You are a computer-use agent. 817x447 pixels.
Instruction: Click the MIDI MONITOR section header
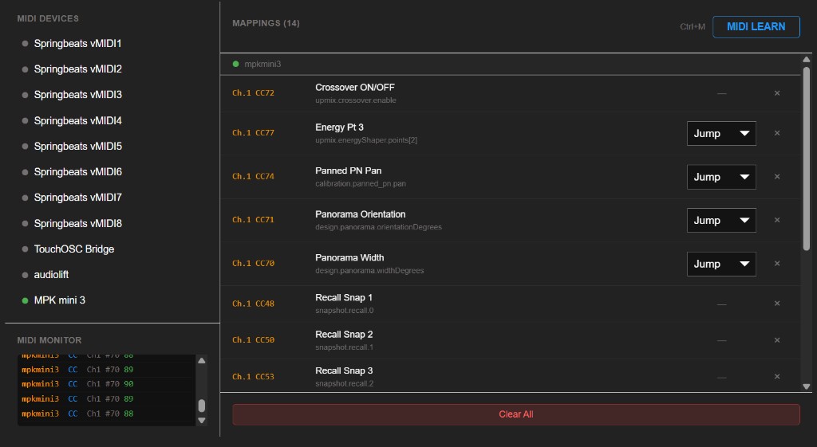tap(49, 340)
